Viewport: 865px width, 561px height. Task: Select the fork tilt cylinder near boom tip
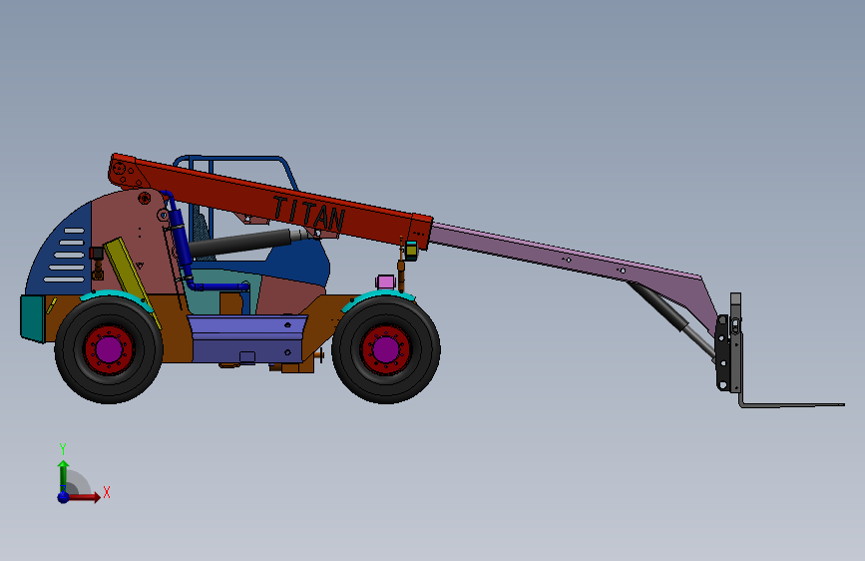tap(671, 320)
